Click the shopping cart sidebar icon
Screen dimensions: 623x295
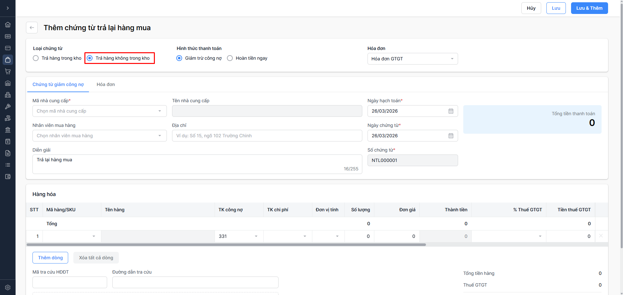point(8,71)
